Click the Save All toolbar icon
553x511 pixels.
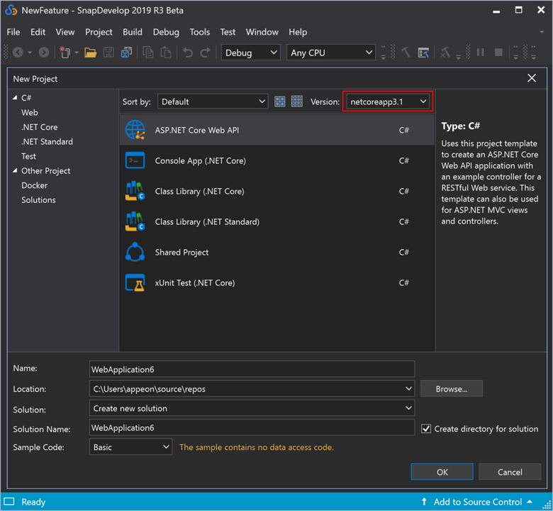coord(126,53)
